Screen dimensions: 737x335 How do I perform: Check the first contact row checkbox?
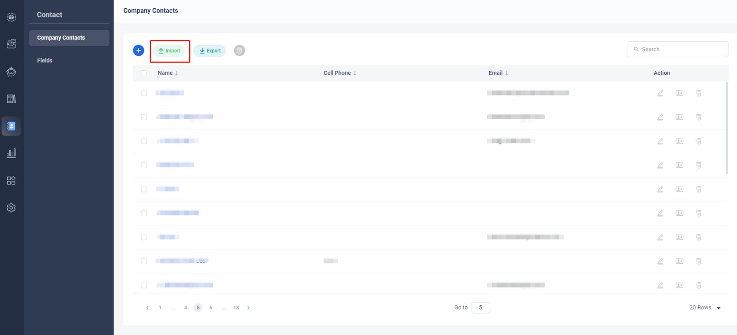coord(144,93)
